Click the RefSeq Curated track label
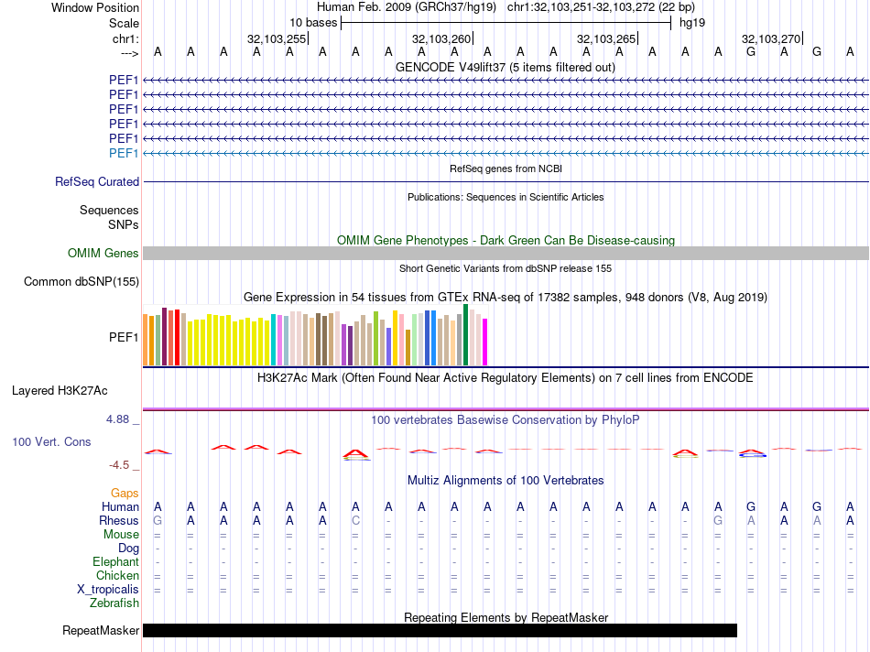Image resolution: width=870 pixels, height=652 pixels. (97, 182)
